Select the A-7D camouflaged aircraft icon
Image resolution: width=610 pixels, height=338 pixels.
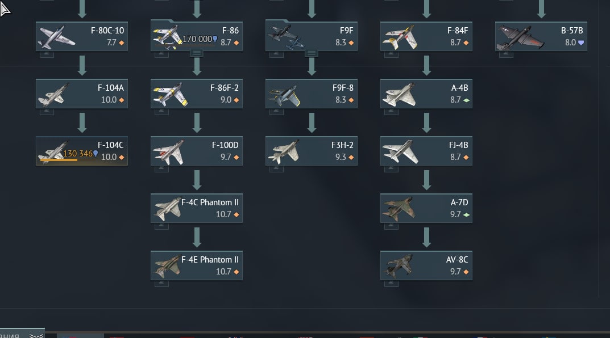pyautogui.click(x=399, y=209)
